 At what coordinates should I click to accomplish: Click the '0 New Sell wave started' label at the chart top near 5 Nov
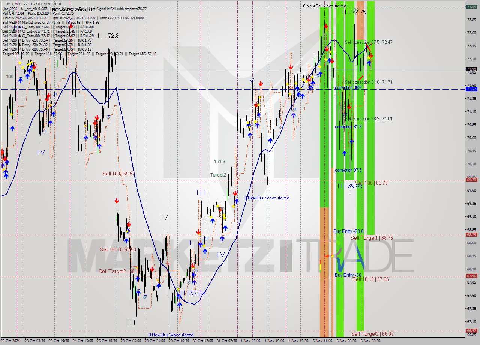point(325,6)
